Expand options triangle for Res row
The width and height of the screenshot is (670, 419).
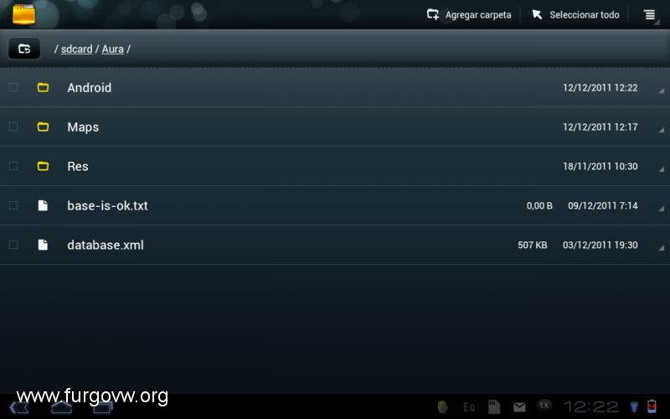pos(662,169)
